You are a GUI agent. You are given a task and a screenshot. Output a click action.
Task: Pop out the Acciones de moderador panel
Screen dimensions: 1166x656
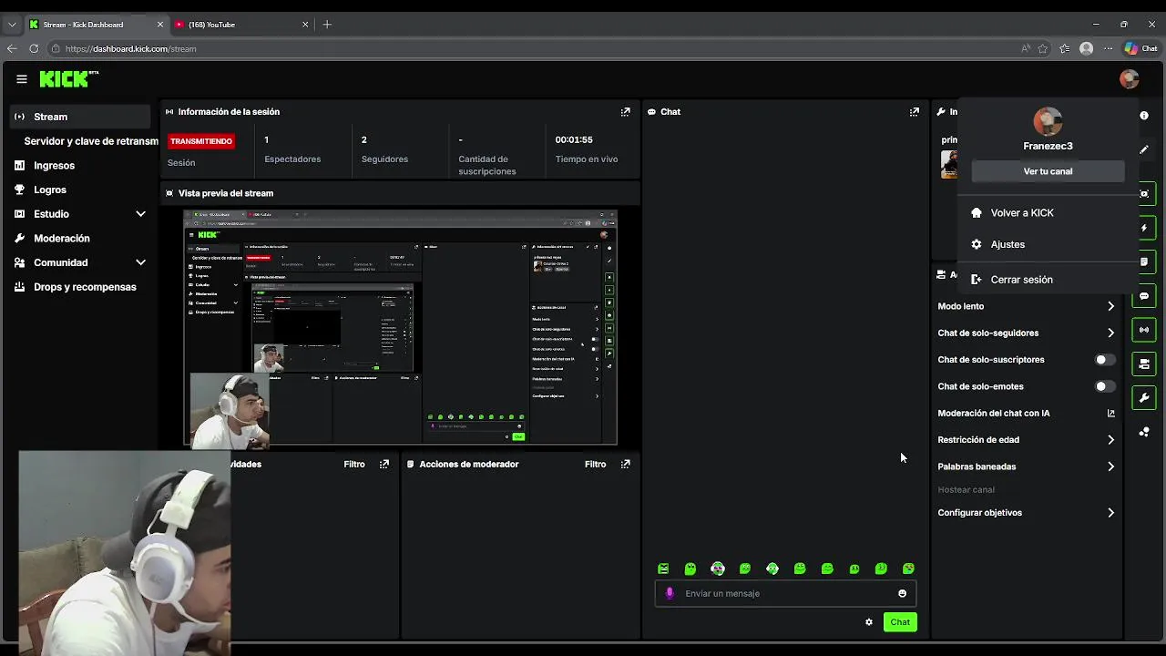point(625,464)
